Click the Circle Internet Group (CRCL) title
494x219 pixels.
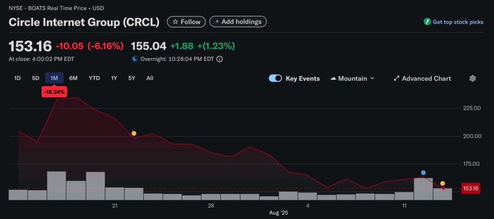(84, 22)
